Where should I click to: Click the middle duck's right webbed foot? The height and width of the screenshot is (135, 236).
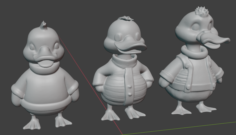click(x=134, y=114)
